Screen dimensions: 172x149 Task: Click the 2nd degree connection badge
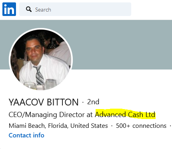coord(93,102)
